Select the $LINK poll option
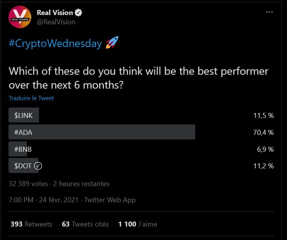The height and width of the screenshot is (240, 287). [24, 116]
